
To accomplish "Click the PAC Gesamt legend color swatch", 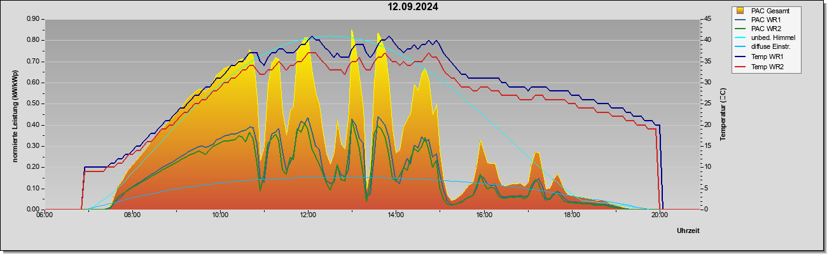I will coord(740,10).
